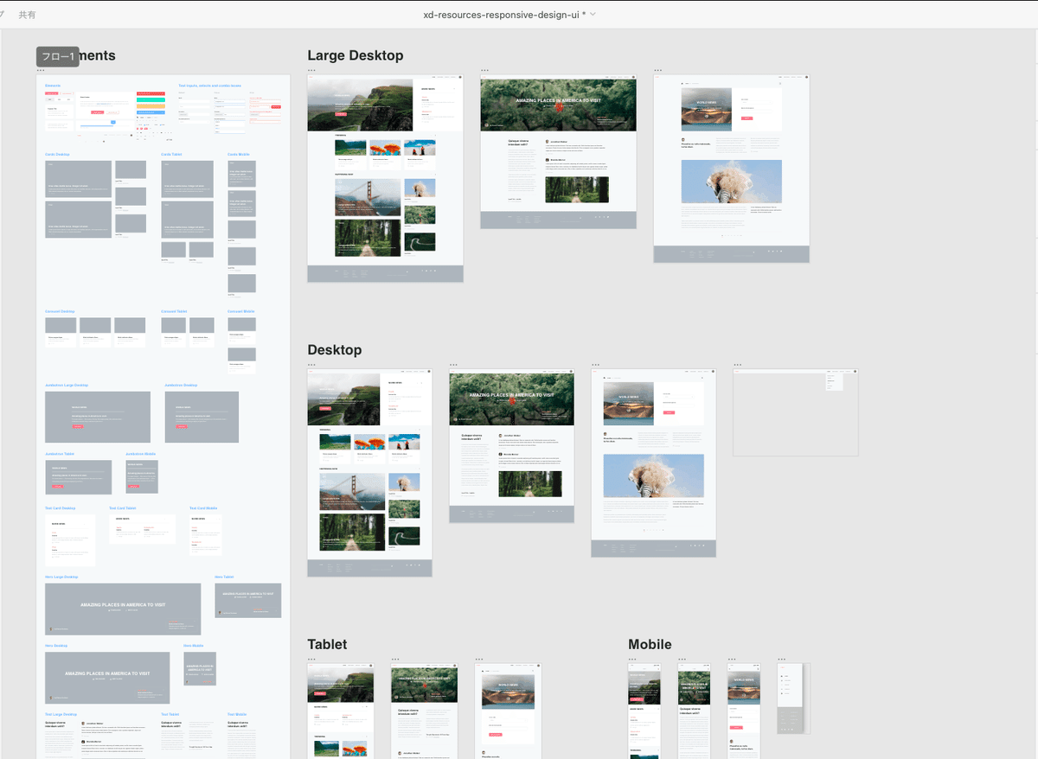This screenshot has width=1038, height=759.
Task: Select the Tablet Amazing Places artboard
Action: pos(424,711)
